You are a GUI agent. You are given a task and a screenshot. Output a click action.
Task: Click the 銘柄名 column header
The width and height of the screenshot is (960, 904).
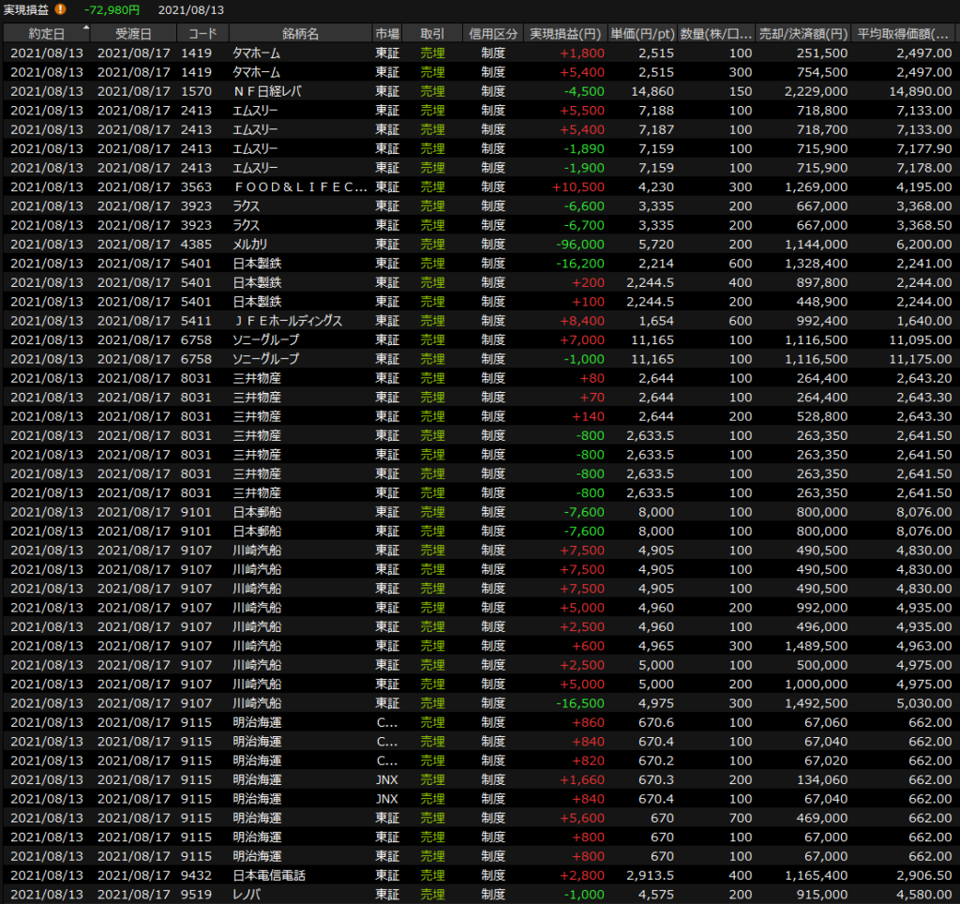(300, 34)
